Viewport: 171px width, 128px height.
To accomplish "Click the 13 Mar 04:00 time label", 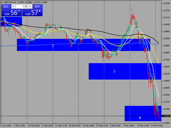I will [157, 126].
